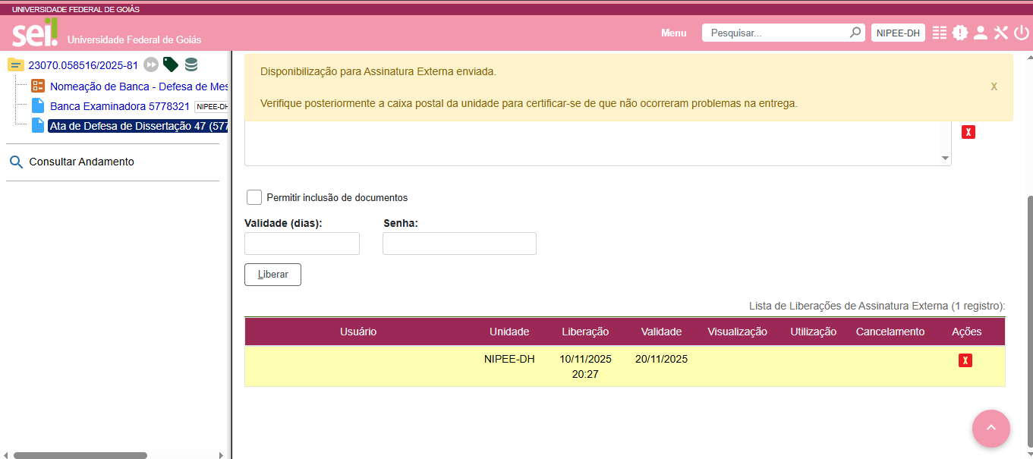Cancel the liberação using the red X action
This screenshot has height=459, width=1033.
pyautogui.click(x=965, y=360)
